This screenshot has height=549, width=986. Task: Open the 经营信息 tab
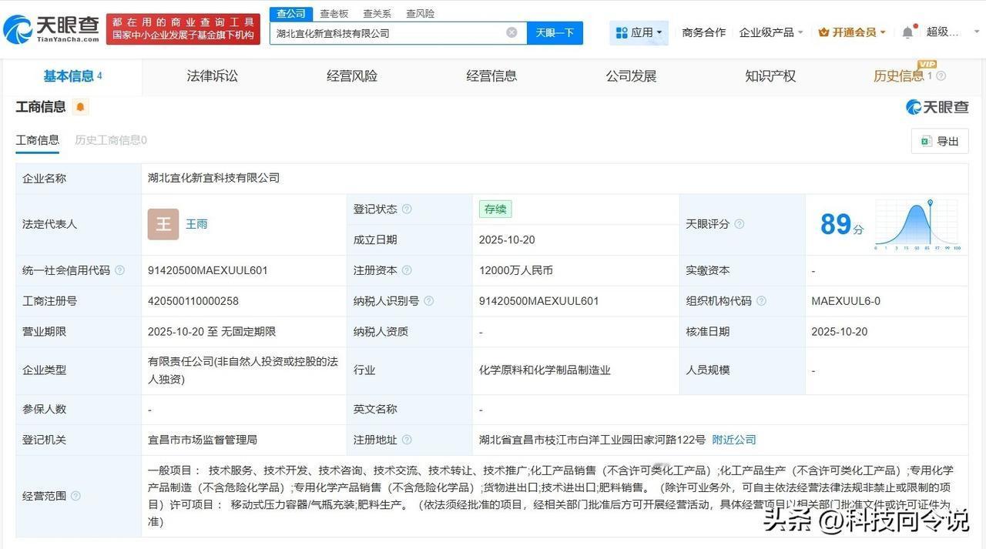491,76
